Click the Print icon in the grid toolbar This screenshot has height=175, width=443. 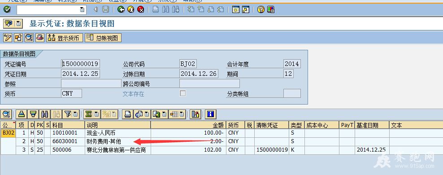tap(128, 114)
